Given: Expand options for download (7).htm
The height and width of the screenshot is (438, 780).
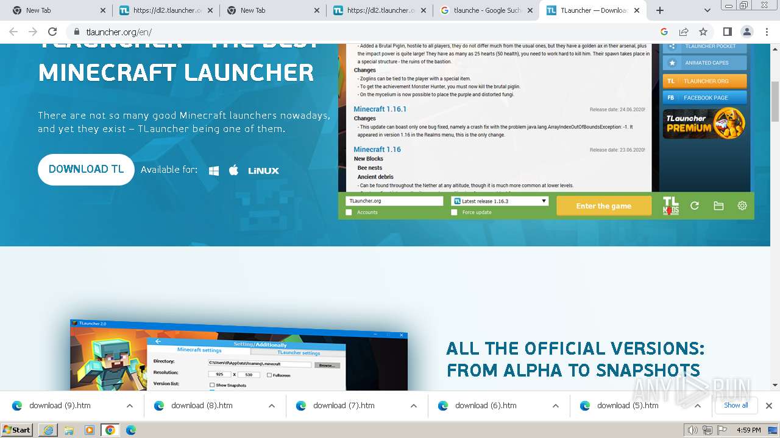Looking at the screenshot, I should pyautogui.click(x=413, y=406).
